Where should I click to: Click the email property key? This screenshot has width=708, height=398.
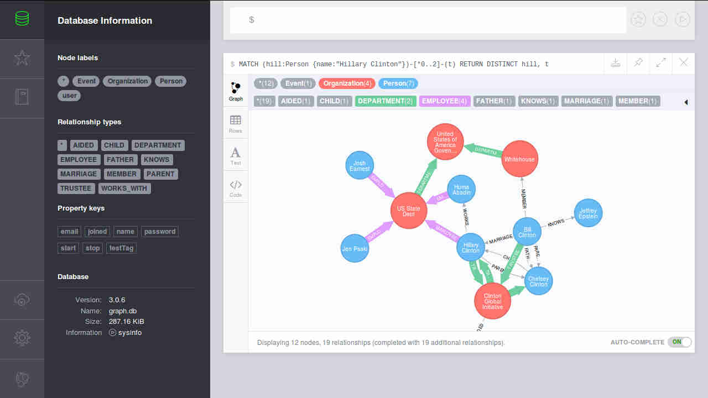point(69,232)
